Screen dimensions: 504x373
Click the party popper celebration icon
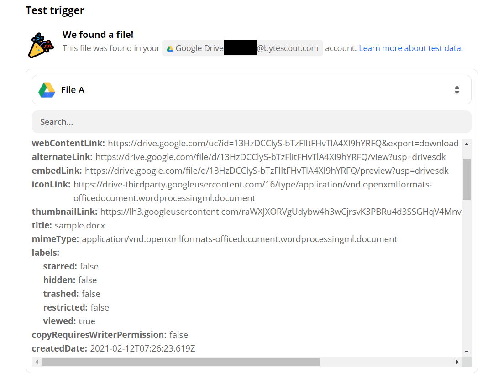click(40, 45)
